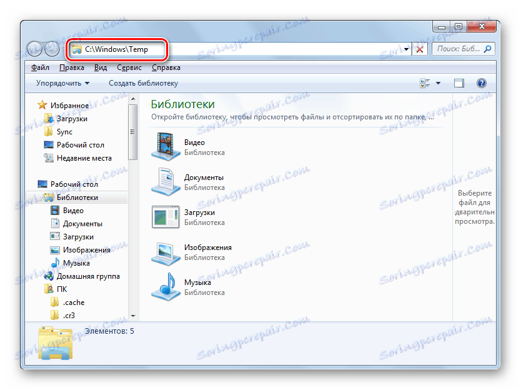
Task: Click the Forward navigation arrow button
Action: (52, 49)
